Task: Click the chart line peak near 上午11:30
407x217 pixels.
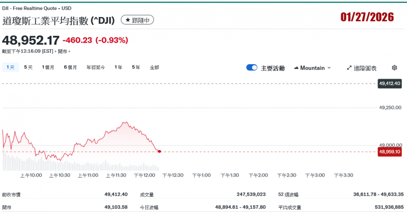Action: point(125,122)
